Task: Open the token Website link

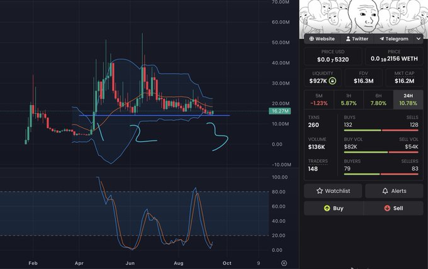Action: pos(322,39)
